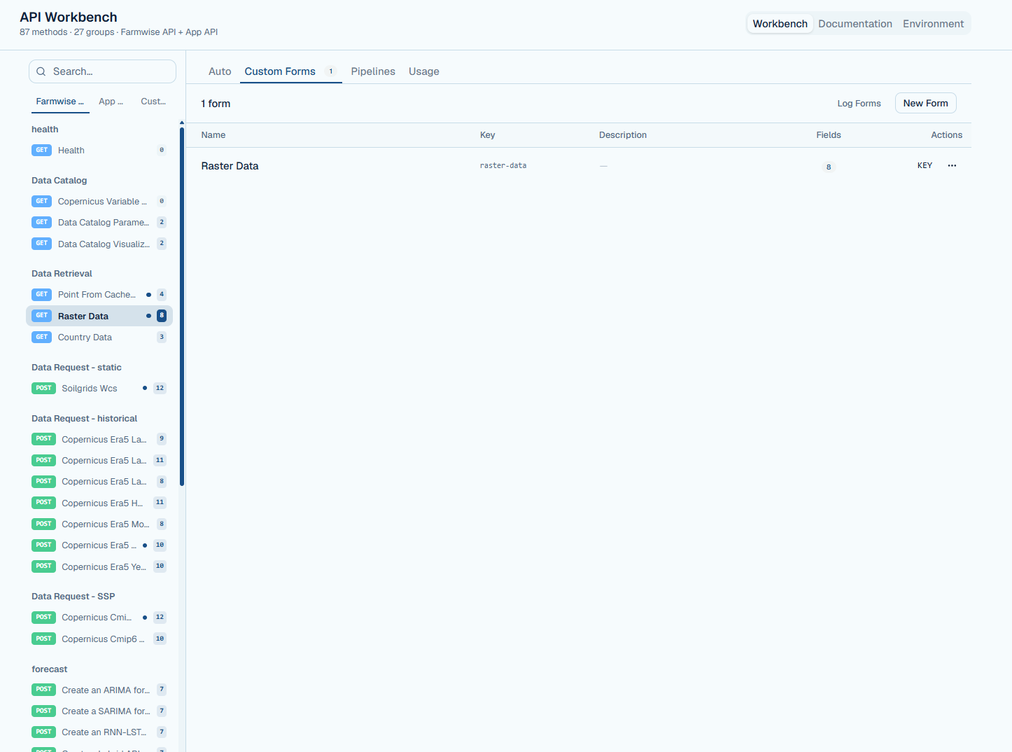Click the Data Request - historical heading

click(x=84, y=419)
